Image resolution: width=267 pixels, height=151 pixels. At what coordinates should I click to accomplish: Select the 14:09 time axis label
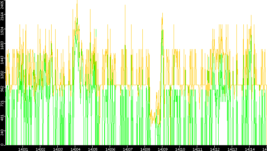pyautogui.click(x=162, y=149)
